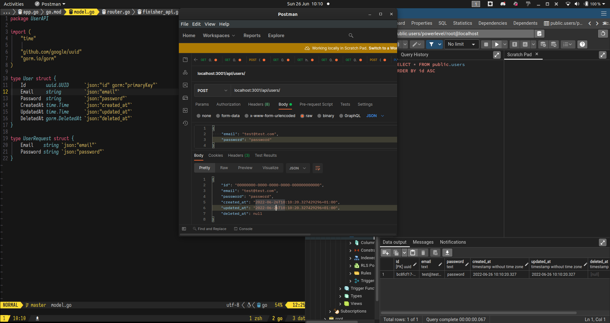Open the Postman Console
Viewport: 610px width, 323px height.
(x=243, y=229)
